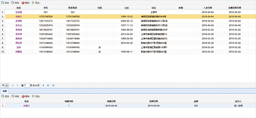Select the birth date cell 2014-05-30
The image size is (256, 118).
pyautogui.click(x=127, y=43)
